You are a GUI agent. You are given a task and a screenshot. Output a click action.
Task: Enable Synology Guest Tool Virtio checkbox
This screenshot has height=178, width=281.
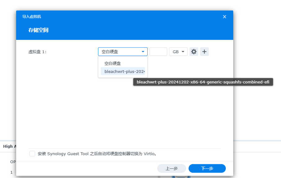(32, 154)
